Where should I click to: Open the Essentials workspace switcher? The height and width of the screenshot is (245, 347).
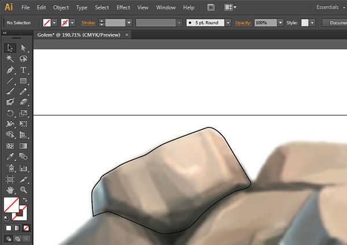coord(330,7)
